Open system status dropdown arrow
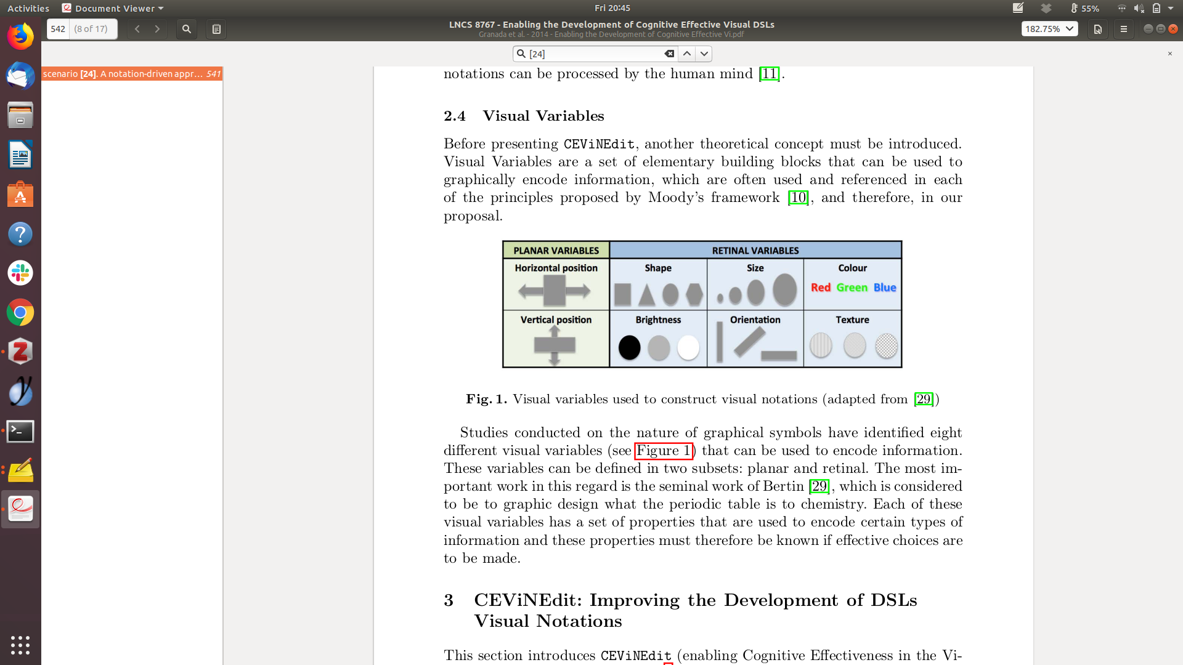The image size is (1183, 665). click(1171, 8)
